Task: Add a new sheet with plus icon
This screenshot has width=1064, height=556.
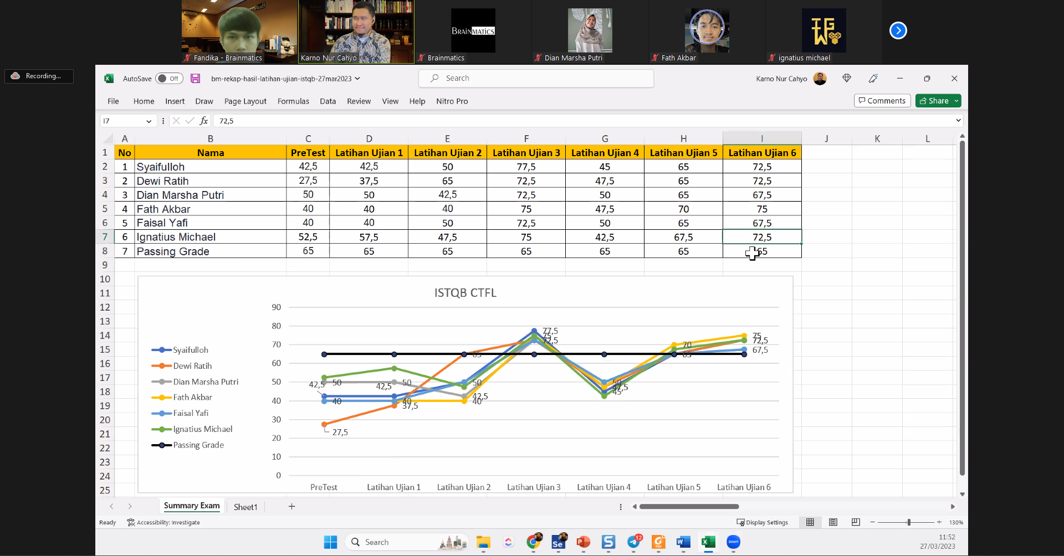Action: point(291,506)
